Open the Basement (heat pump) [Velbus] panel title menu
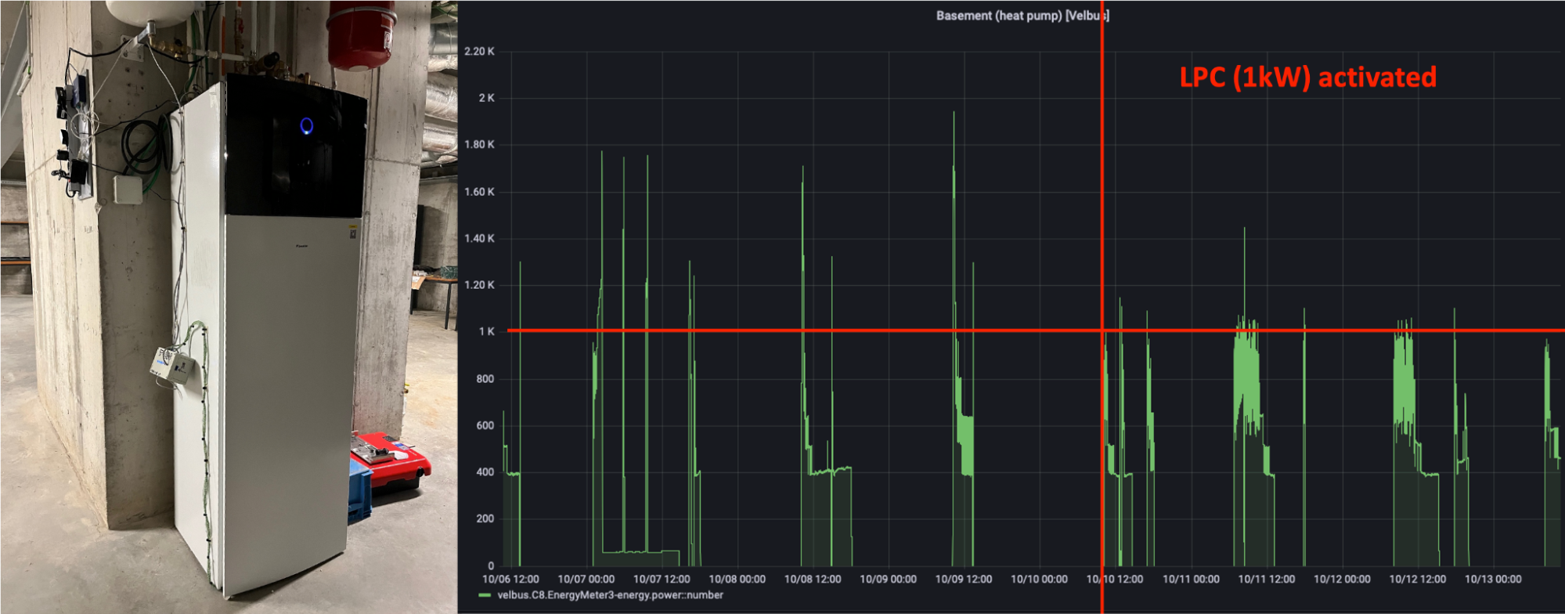This screenshot has width=1565, height=614. click(1022, 16)
